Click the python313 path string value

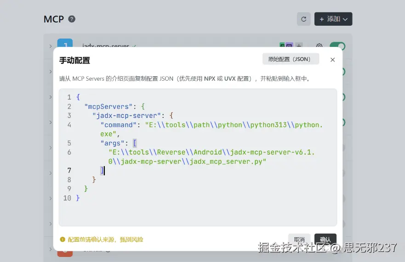click(x=234, y=125)
